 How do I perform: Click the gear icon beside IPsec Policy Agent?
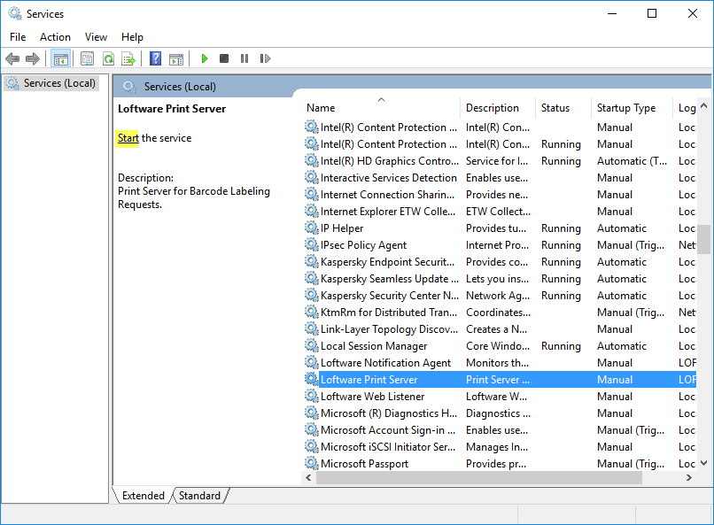[x=312, y=244]
